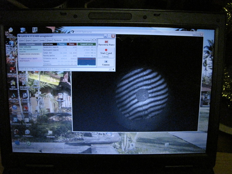Select the film strip desktop icon
Screen dimensions: 232x174
[x=35, y=30]
